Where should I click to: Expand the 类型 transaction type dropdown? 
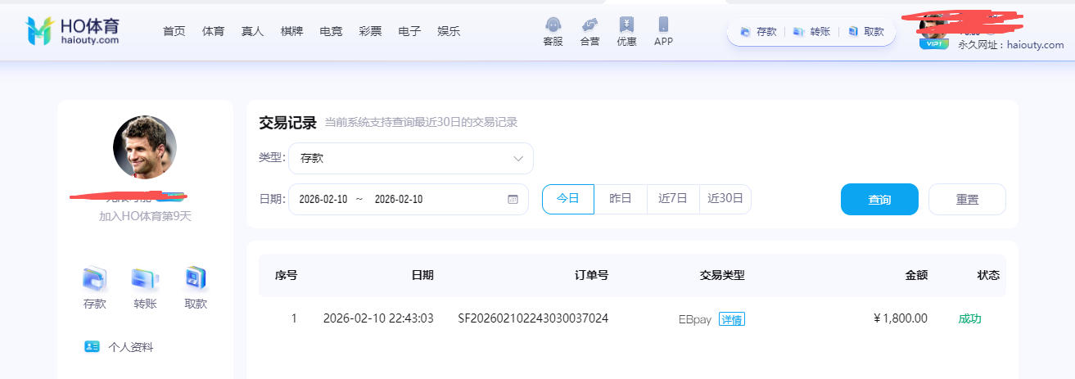click(x=410, y=159)
